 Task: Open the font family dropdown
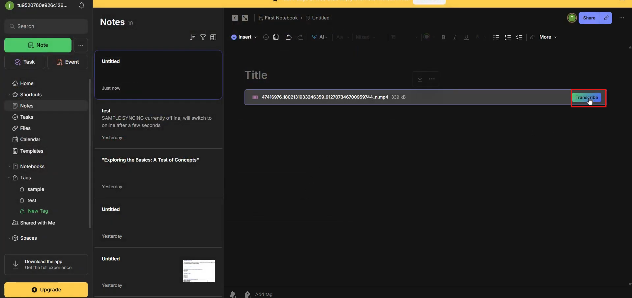pyautogui.click(x=365, y=37)
